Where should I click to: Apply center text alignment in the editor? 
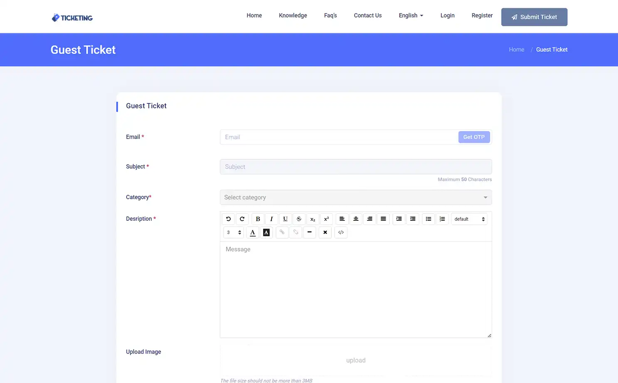[356, 219]
